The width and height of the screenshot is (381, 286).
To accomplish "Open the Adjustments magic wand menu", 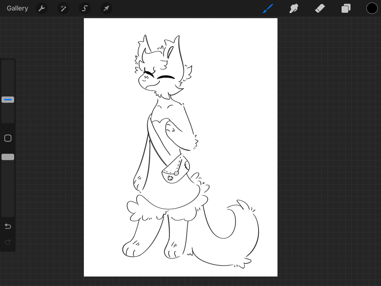I will point(63,8).
